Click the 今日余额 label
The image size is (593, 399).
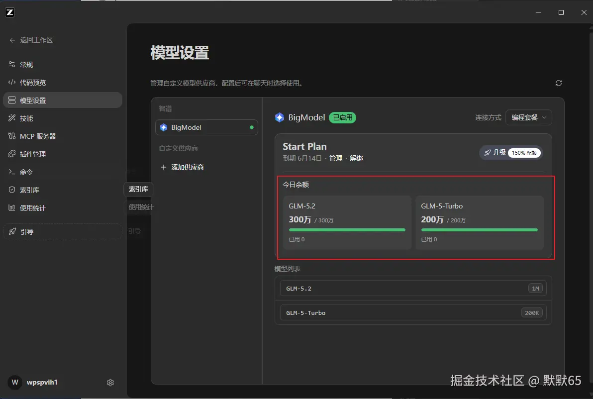(x=296, y=185)
